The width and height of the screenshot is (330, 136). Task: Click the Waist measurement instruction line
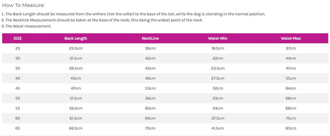(26, 26)
